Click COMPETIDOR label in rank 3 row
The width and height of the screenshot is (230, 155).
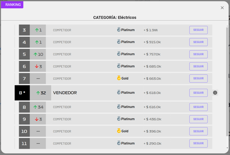pyautogui.click(x=62, y=30)
